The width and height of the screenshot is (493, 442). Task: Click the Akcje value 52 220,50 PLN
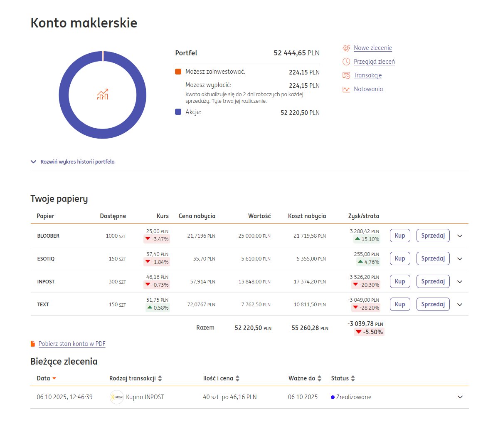point(300,113)
